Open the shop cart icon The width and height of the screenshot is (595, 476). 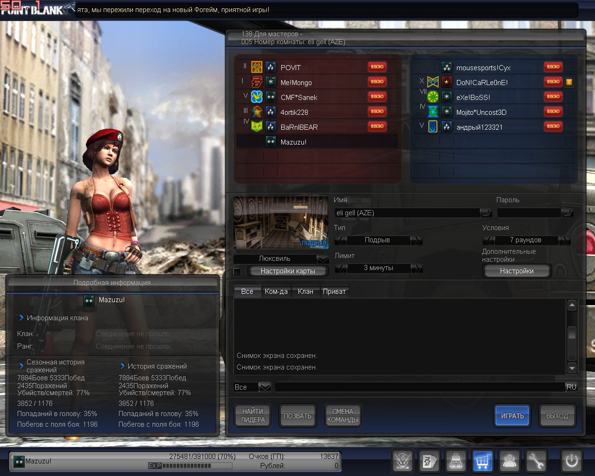click(x=483, y=462)
